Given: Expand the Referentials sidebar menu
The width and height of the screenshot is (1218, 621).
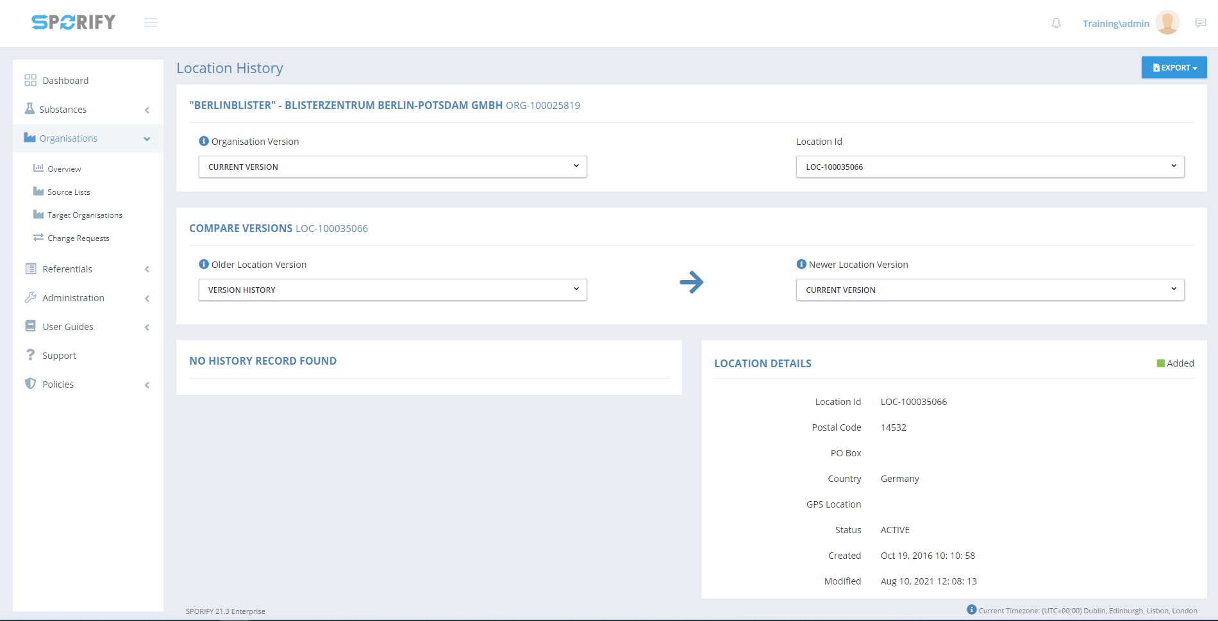Looking at the screenshot, I should point(88,269).
